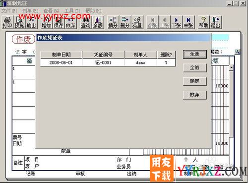Click the 查询 search binoculars icon
The image size is (248, 183).
point(86,22)
